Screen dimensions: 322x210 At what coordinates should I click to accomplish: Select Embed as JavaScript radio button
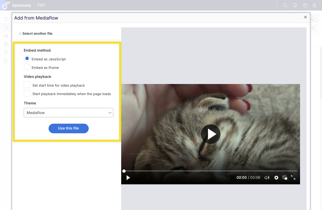click(x=27, y=59)
